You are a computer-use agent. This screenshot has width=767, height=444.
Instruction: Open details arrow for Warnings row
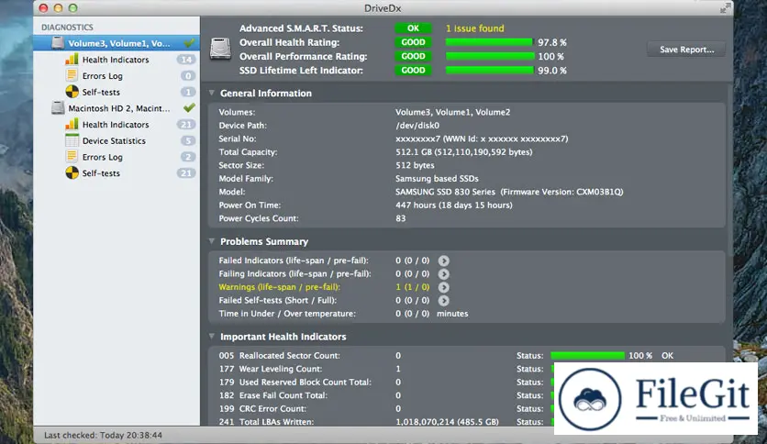tap(444, 287)
